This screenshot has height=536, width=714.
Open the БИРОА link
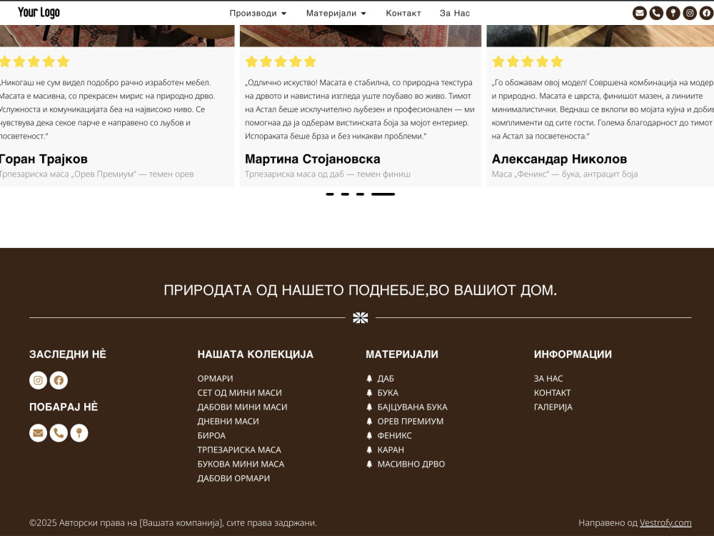coord(211,435)
